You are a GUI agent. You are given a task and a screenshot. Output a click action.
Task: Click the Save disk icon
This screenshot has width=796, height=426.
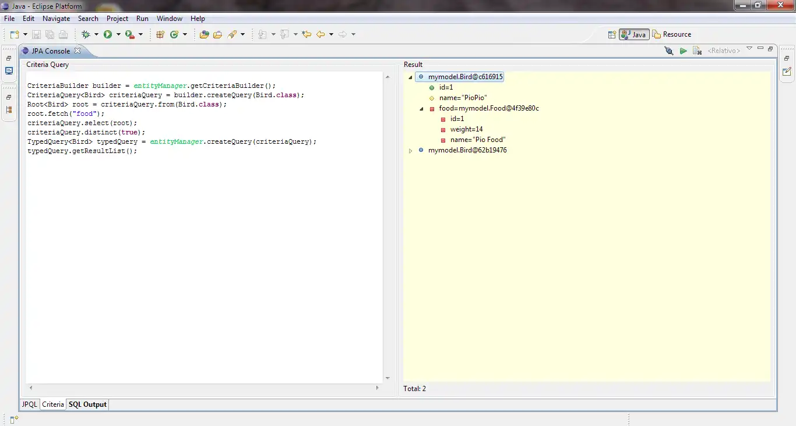click(37, 35)
